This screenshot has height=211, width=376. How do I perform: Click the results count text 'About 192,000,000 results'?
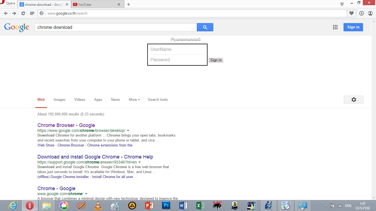58,114
